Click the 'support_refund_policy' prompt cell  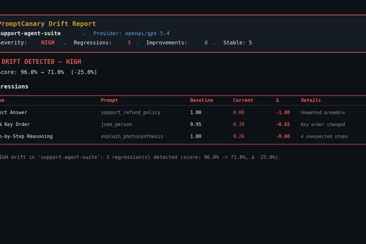pyautogui.click(x=131, y=112)
